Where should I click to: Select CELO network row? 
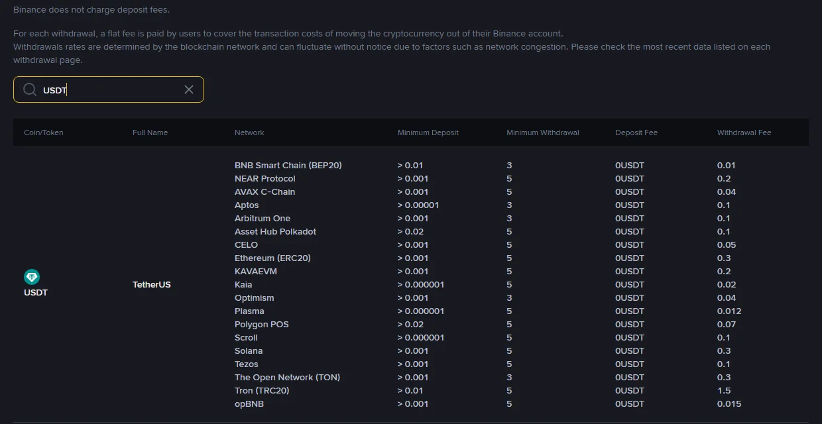click(246, 244)
